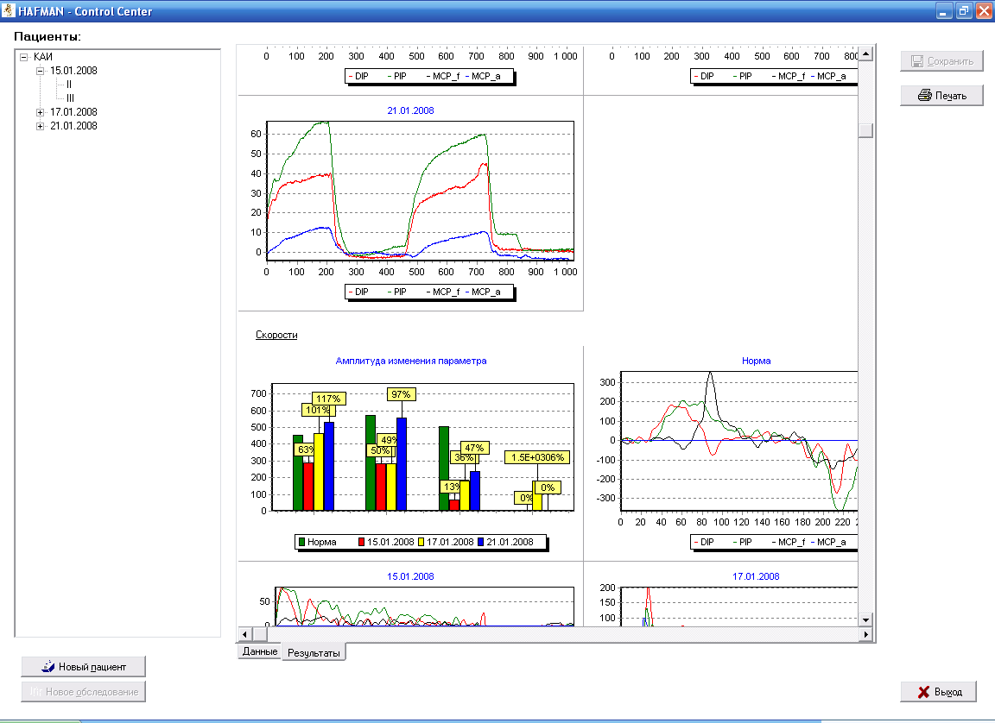Image resolution: width=995 pixels, height=723 pixels.
Task: Click the HAFMAN app icon in title bar
Action: click(x=9, y=10)
